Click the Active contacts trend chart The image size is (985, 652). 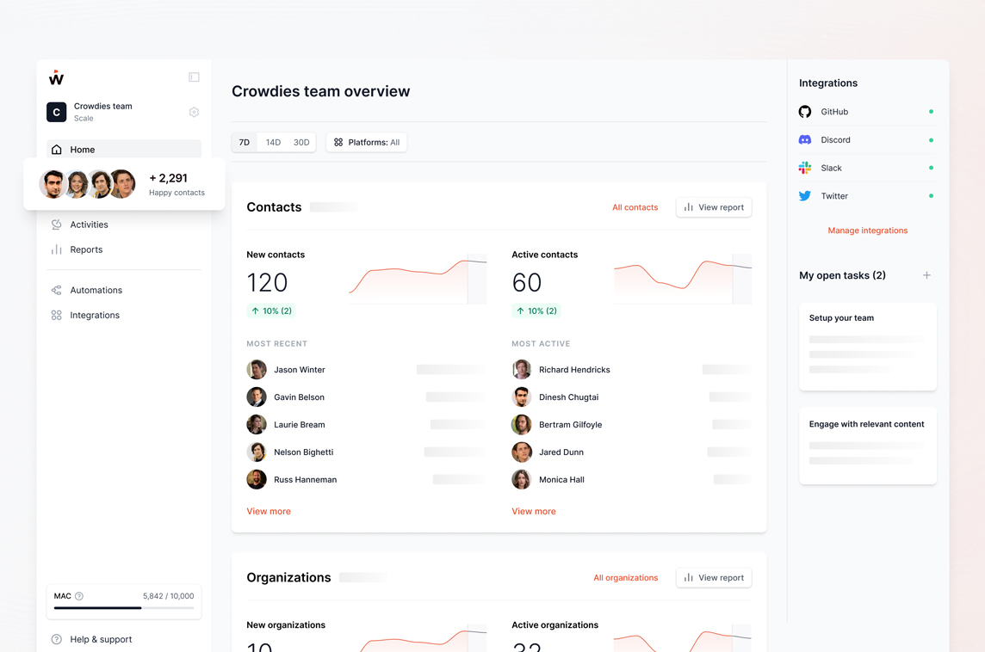tap(683, 280)
